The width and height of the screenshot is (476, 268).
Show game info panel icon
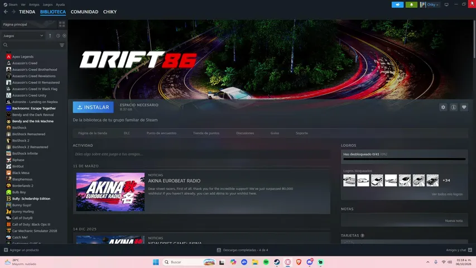click(x=454, y=107)
